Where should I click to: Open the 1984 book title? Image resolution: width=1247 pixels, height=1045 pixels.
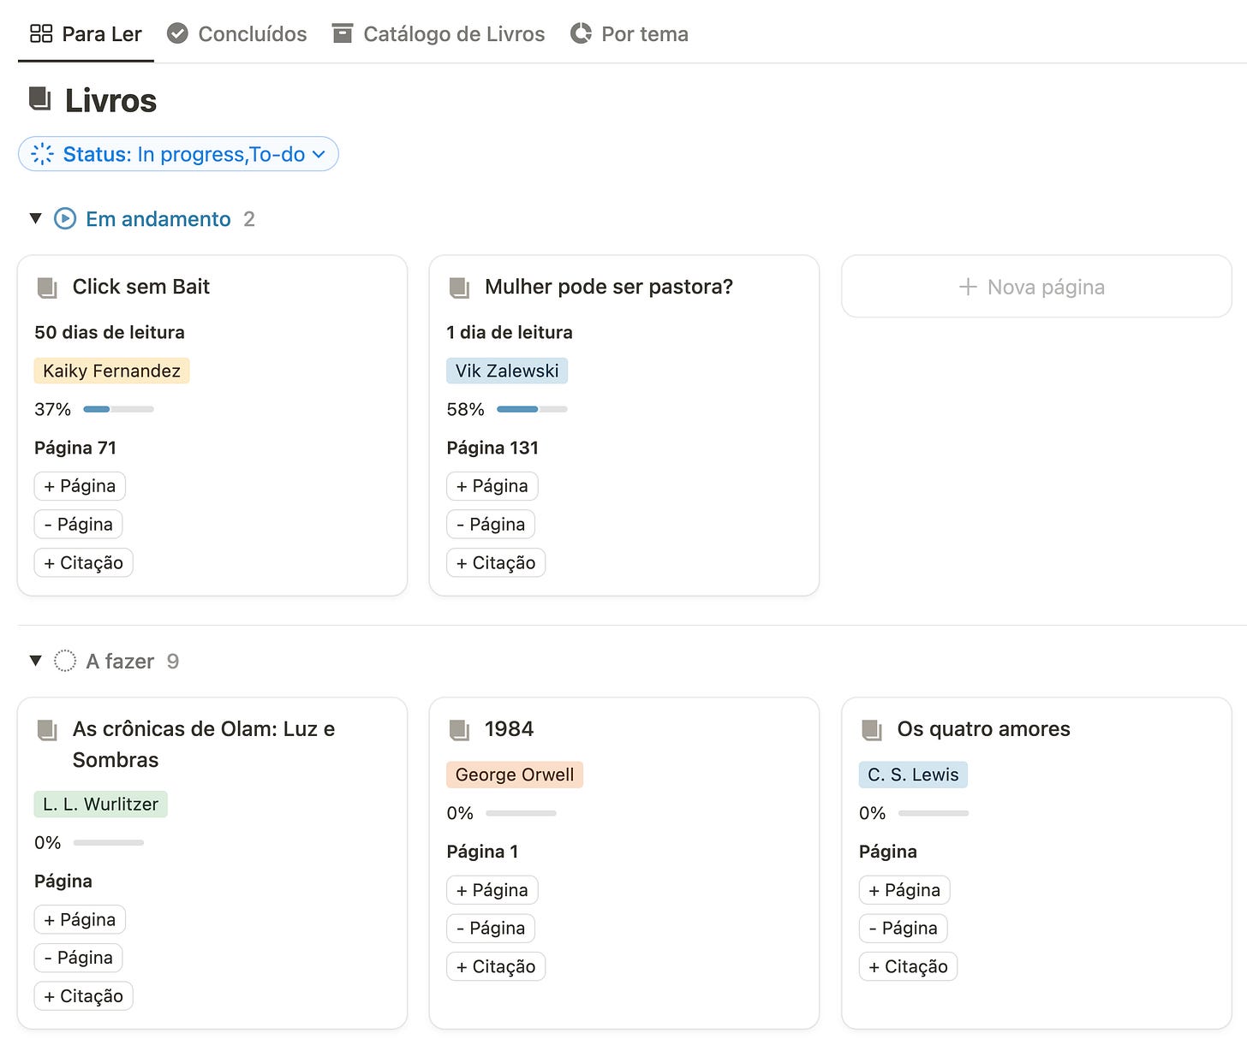pyautogui.click(x=509, y=729)
